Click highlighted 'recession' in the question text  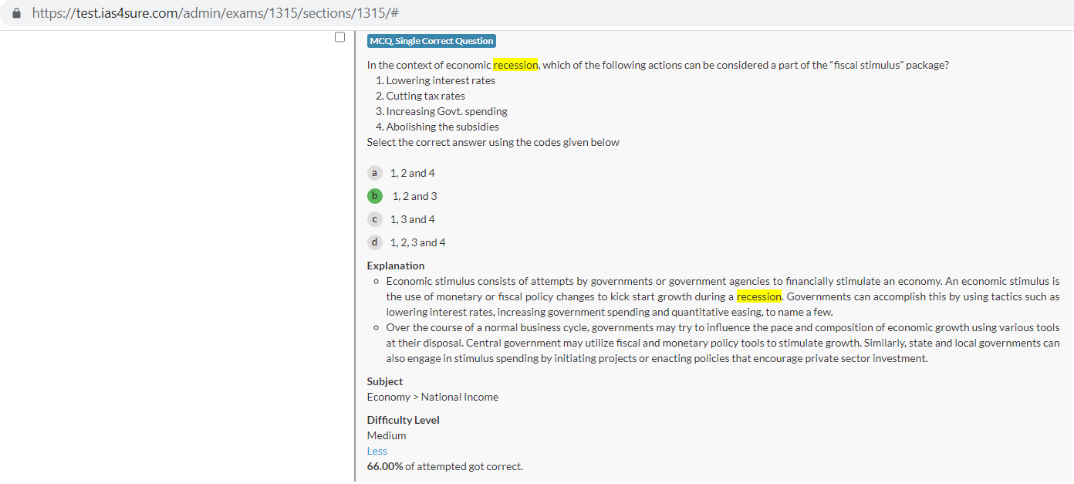click(x=515, y=65)
